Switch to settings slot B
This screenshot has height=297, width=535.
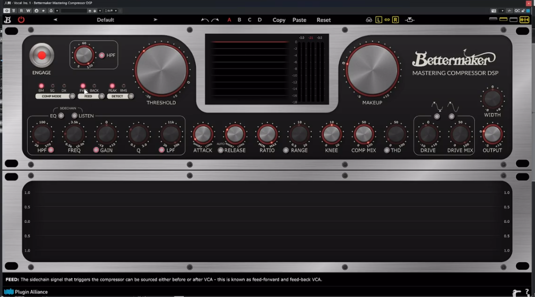(x=239, y=20)
